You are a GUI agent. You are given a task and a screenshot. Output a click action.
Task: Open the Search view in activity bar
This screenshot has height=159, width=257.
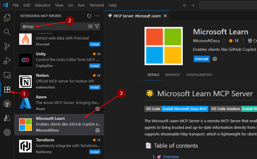click(7, 32)
